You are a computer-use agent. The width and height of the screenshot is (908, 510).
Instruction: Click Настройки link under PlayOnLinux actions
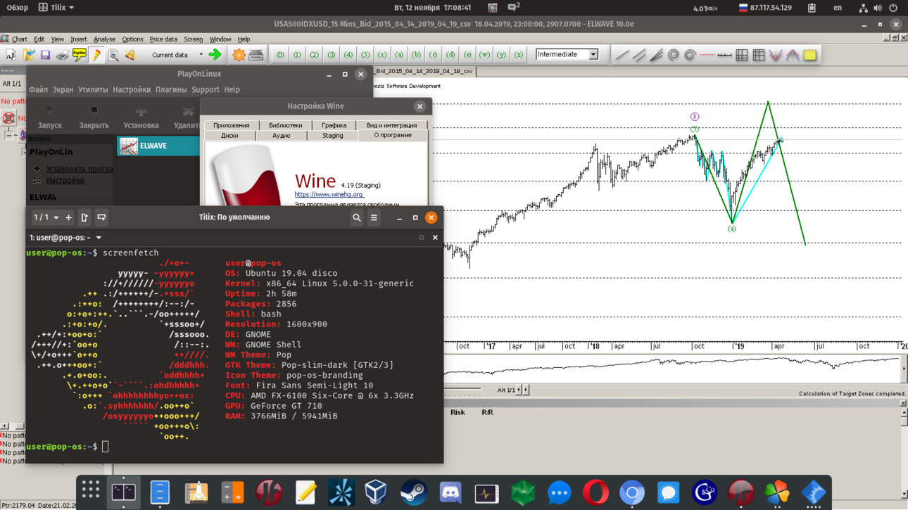65,180
